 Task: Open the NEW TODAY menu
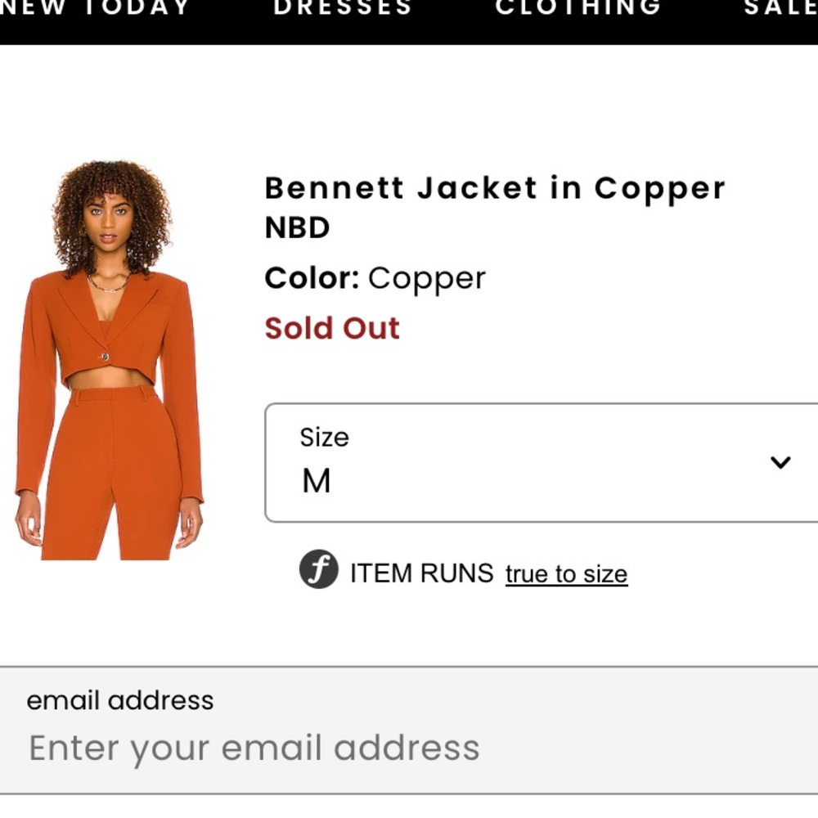[x=96, y=8]
